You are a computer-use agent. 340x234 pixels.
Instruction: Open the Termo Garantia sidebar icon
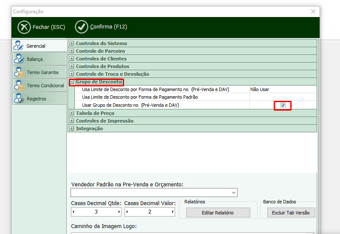[19, 72]
